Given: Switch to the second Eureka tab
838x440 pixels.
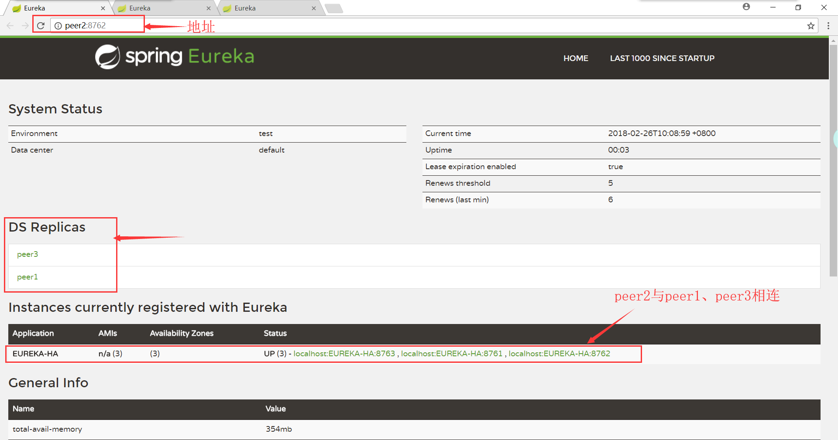Looking at the screenshot, I should click(x=164, y=8).
